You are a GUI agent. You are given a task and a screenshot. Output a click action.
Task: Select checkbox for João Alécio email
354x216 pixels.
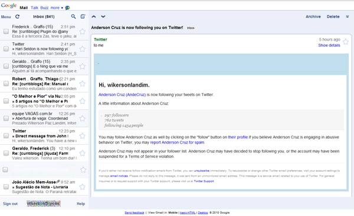pyautogui.click(x=6, y=187)
